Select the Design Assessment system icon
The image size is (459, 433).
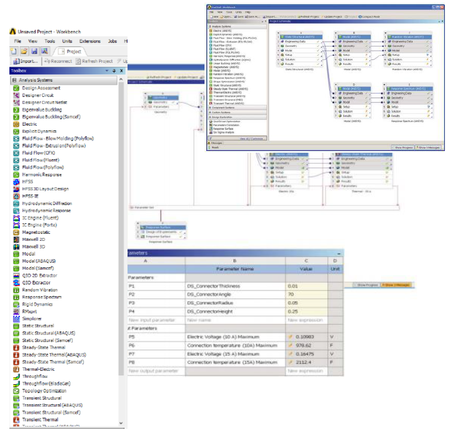(16, 88)
